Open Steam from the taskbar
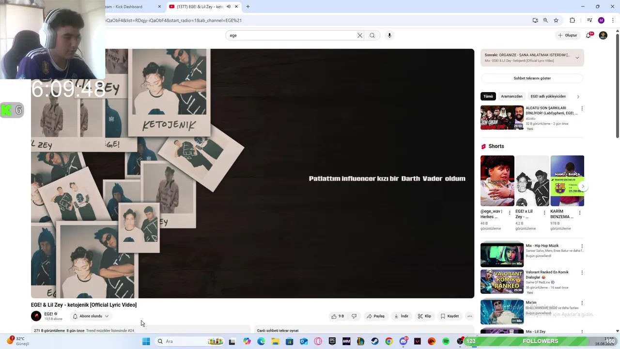 point(375,341)
